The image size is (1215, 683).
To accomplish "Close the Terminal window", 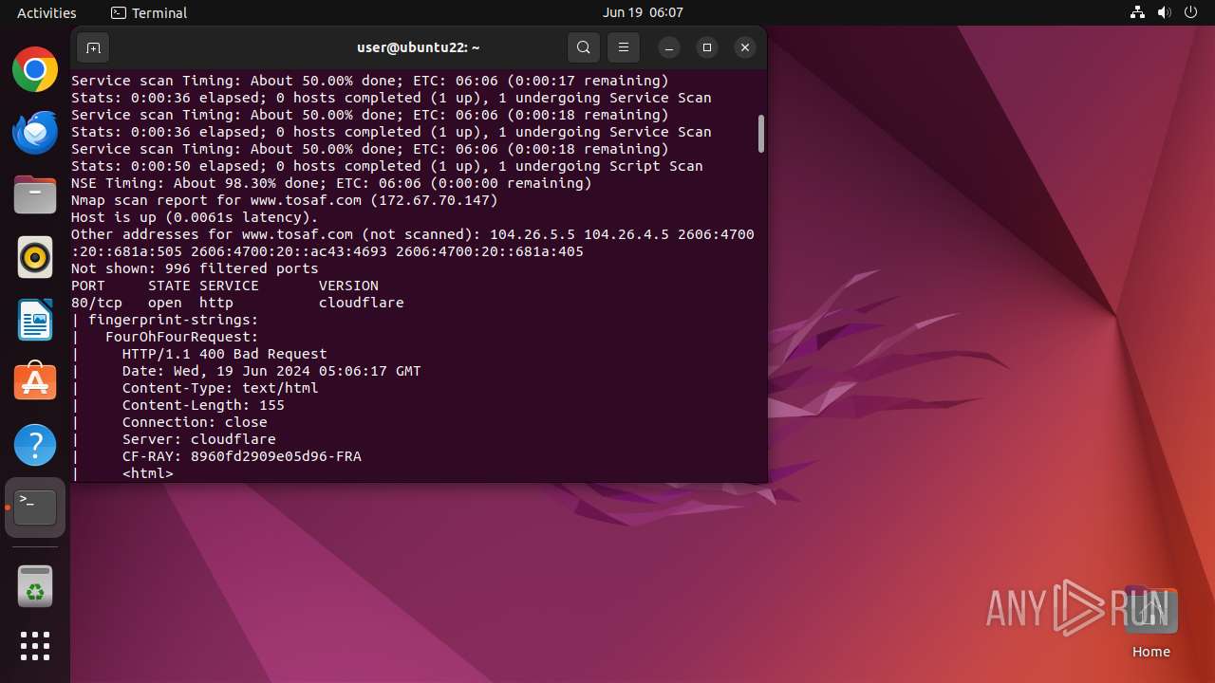I will [745, 47].
